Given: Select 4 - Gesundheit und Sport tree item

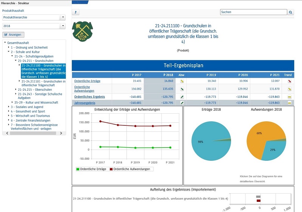Looking at the screenshot, I should point(28,111).
